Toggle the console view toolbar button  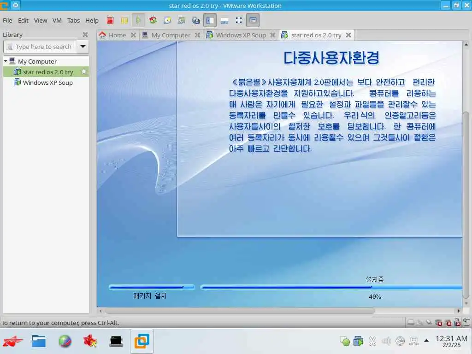tap(253, 20)
